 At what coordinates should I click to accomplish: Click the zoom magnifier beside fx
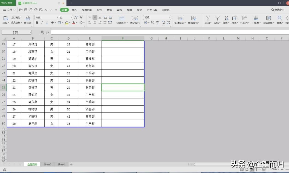click(42, 32)
